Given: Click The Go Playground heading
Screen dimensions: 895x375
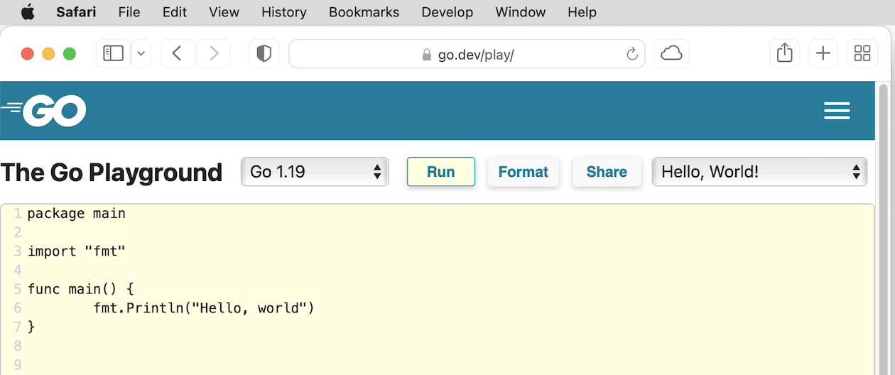Looking at the screenshot, I should pos(112,173).
